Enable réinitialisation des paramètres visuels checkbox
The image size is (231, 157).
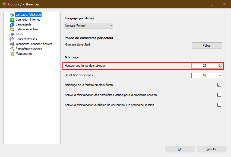(x=219, y=95)
